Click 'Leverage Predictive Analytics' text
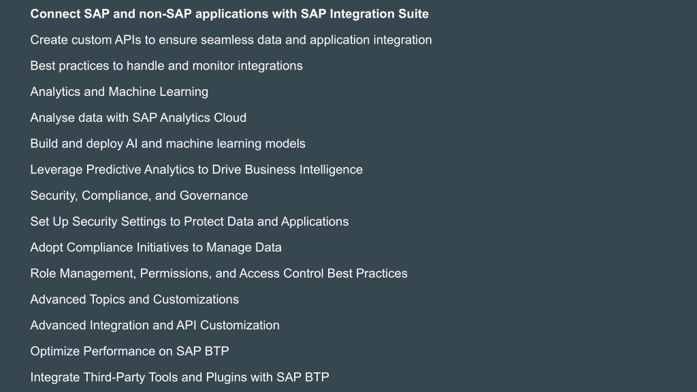Viewport: 697px width, 392px height. point(197,169)
